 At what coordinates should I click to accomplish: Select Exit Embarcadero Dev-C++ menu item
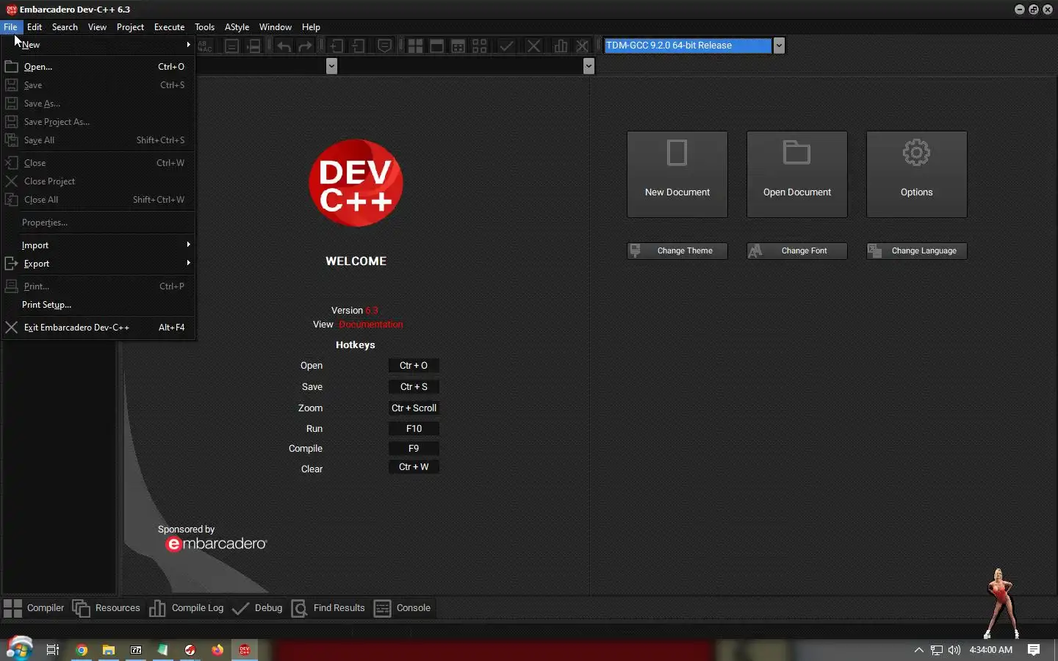click(98, 328)
